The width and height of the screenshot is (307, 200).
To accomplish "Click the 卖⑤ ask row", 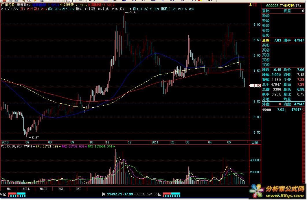I will [x=283, y=16].
